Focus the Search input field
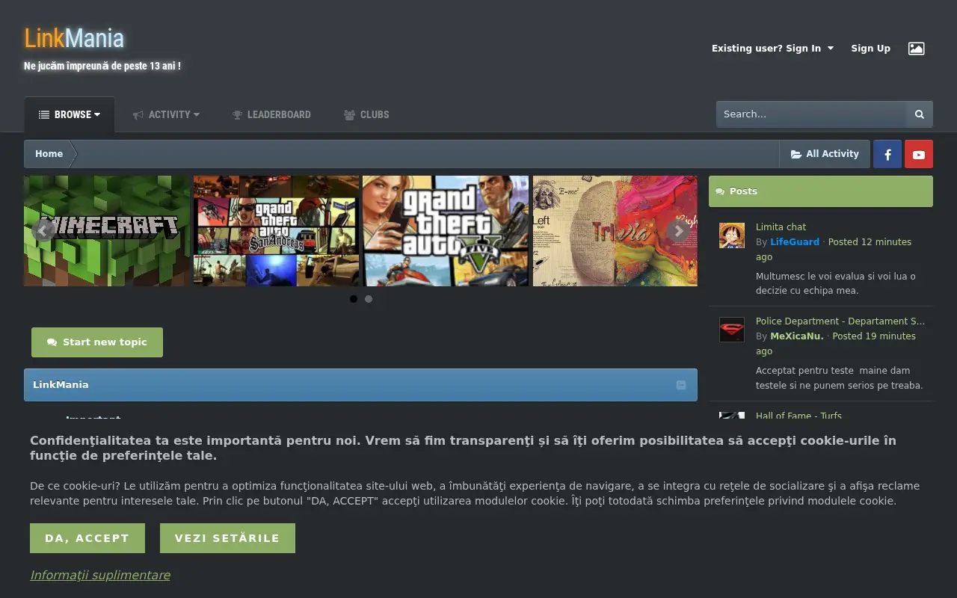This screenshot has height=598, width=957. (811, 114)
